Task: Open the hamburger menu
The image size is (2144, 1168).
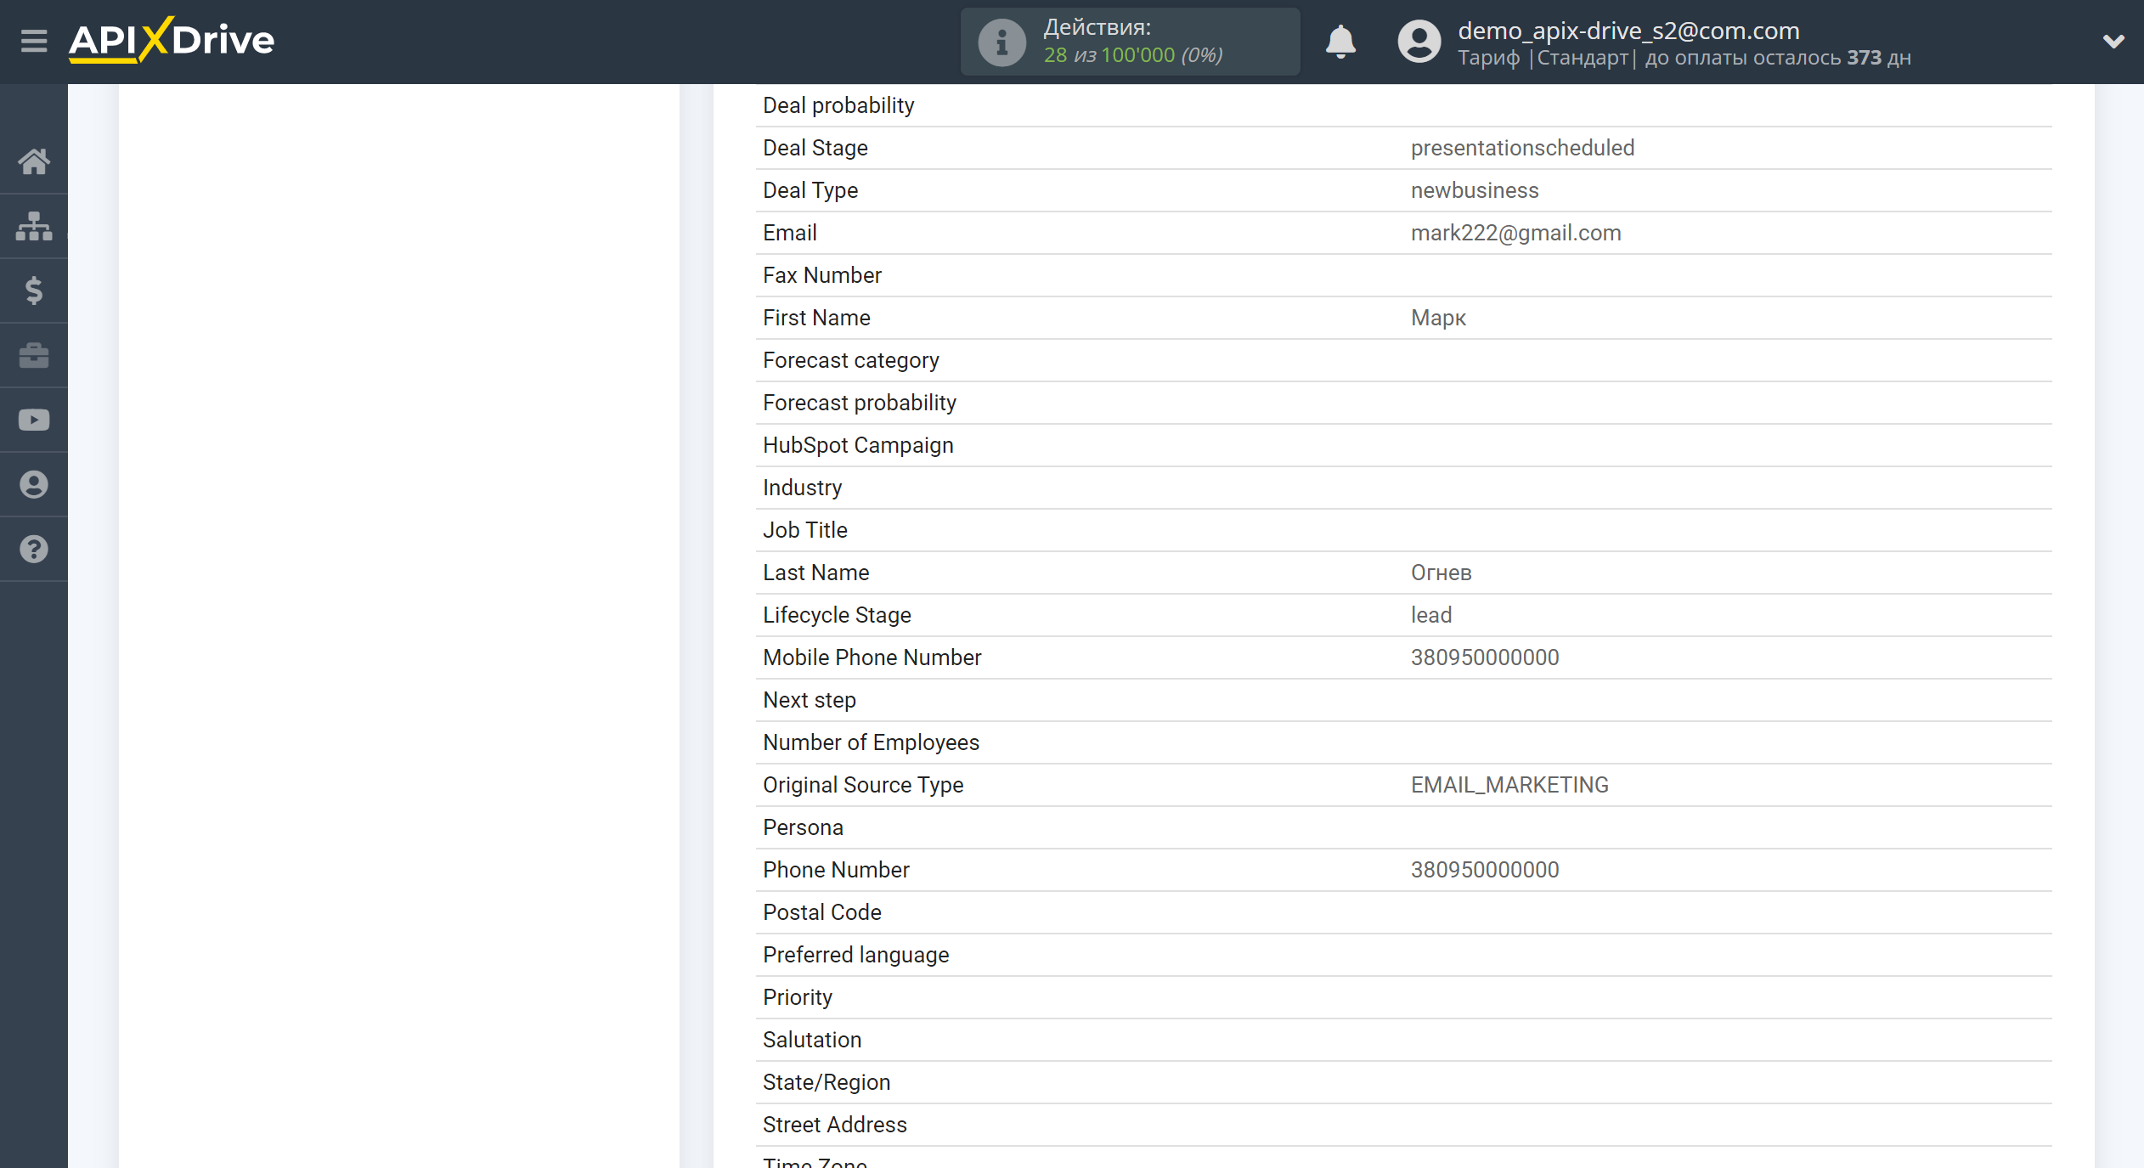Action: [34, 41]
